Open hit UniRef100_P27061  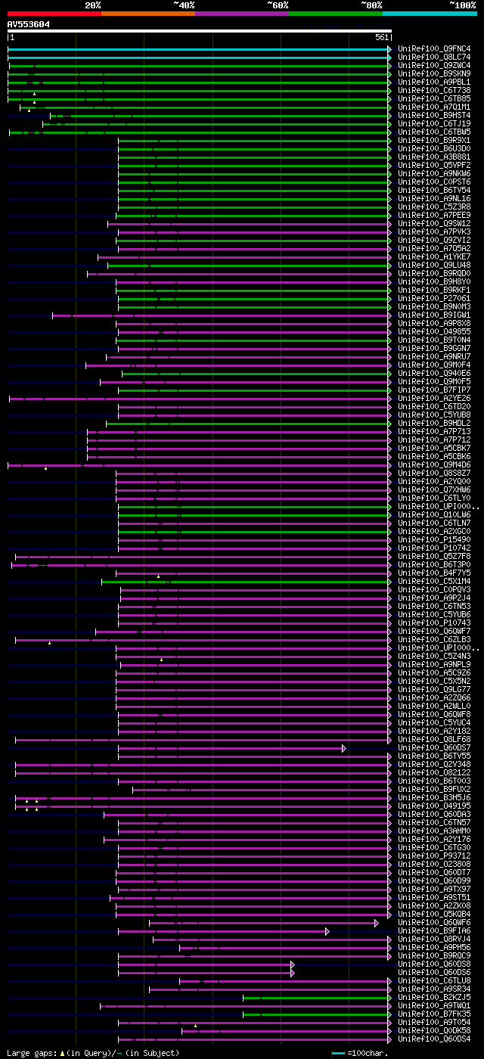(x=434, y=299)
